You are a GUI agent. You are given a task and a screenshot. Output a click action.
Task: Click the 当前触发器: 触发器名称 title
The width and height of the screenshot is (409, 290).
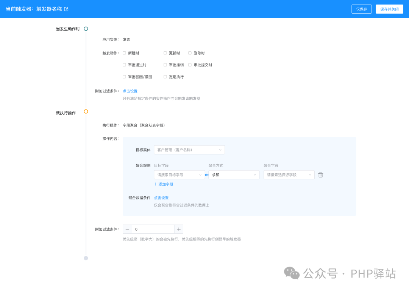coord(34,9)
